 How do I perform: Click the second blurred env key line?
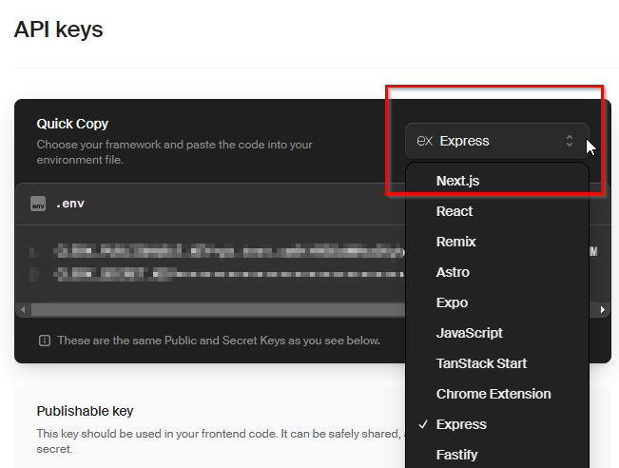tap(229, 274)
